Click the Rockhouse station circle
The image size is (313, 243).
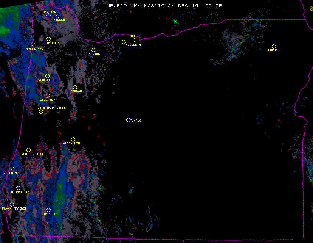click(47, 76)
